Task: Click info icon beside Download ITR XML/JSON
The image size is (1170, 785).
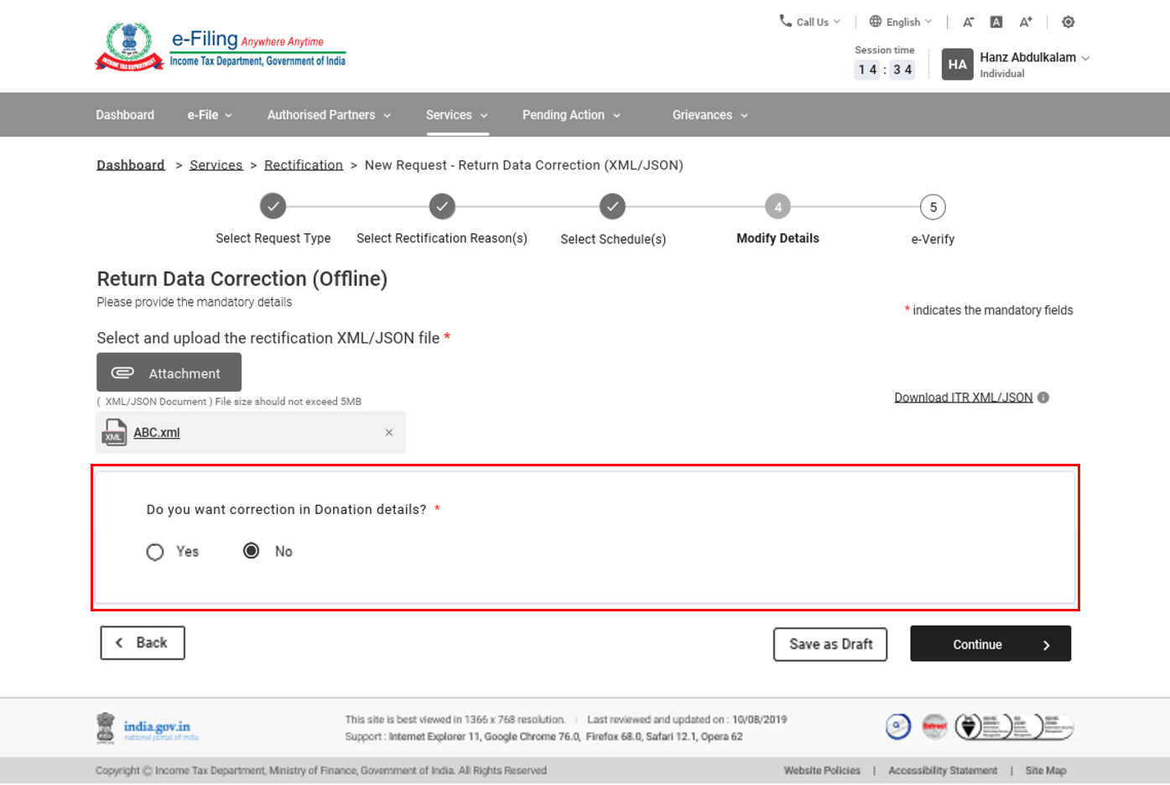Action: point(1043,398)
